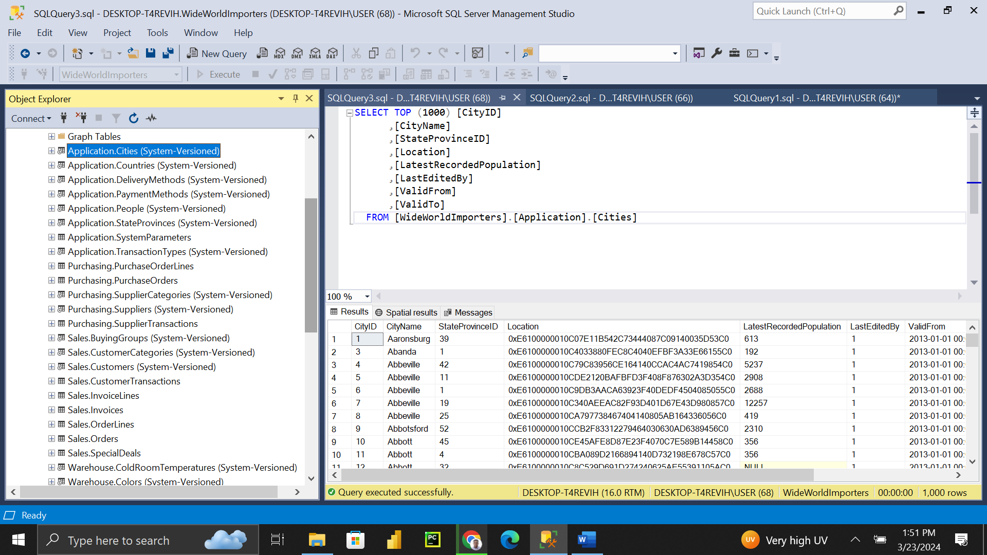This screenshot has width=987, height=555.
Task: Toggle pin on SQLQuery3.sql tab
Action: [x=503, y=98]
